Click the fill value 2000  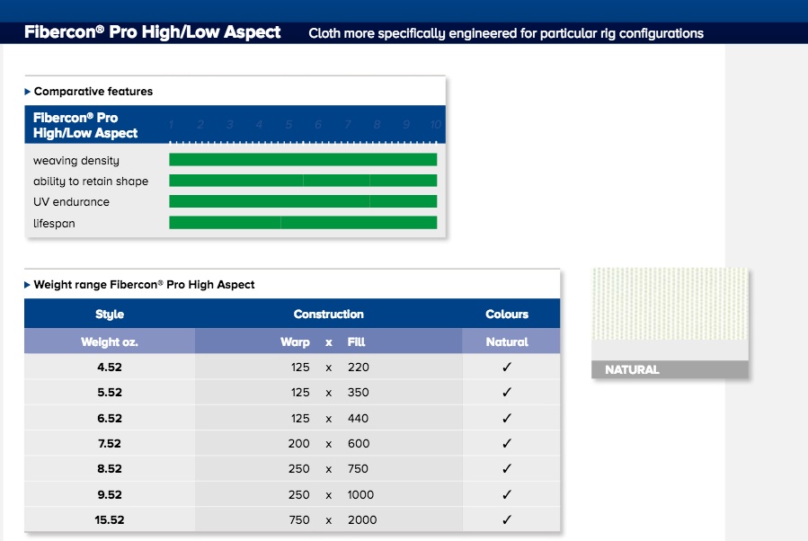(362, 519)
